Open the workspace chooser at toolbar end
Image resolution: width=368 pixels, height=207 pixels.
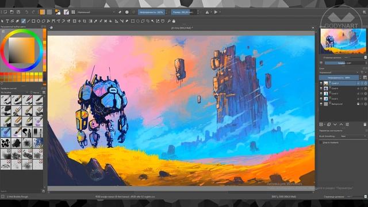tap(365, 12)
